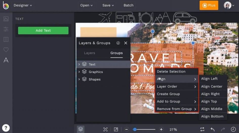Click the fullscreen expand arrow icon
239x133 pixels.
(116, 129)
